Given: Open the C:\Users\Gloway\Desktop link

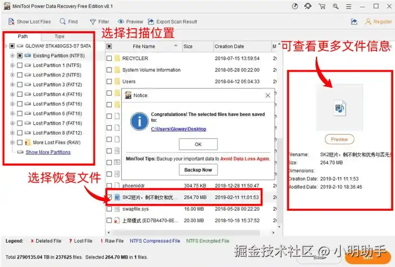Looking at the screenshot, I should (x=179, y=129).
